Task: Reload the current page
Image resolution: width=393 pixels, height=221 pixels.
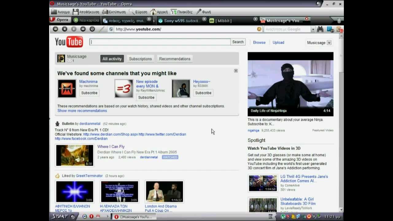Action: [92, 29]
